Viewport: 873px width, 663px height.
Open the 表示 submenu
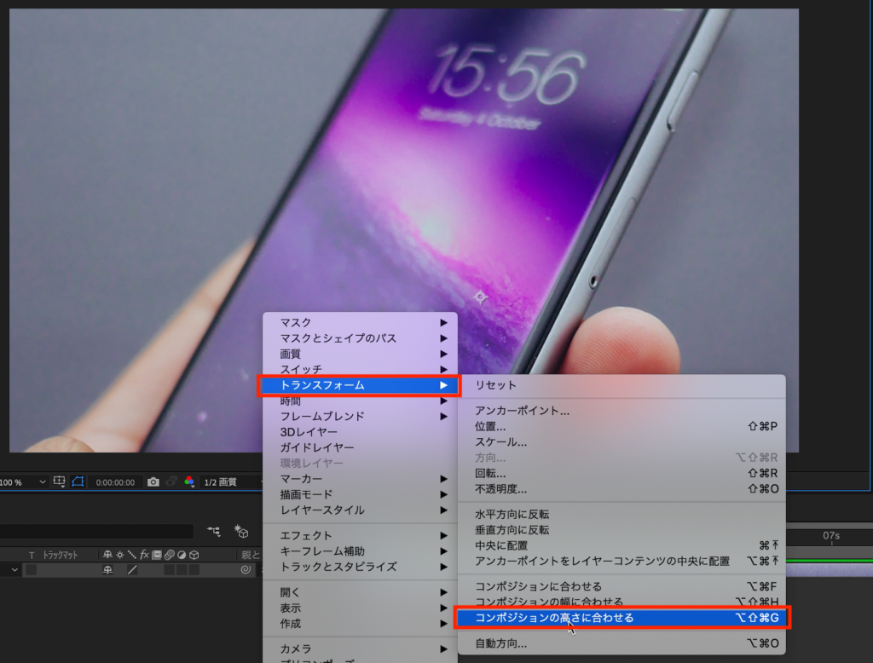[x=361, y=608]
